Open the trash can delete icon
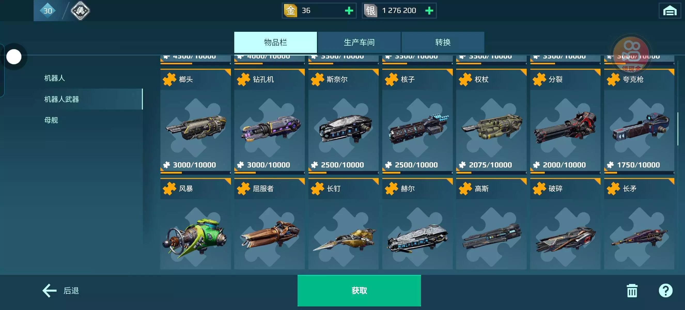The image size is (685, 310). click(632, 291)
